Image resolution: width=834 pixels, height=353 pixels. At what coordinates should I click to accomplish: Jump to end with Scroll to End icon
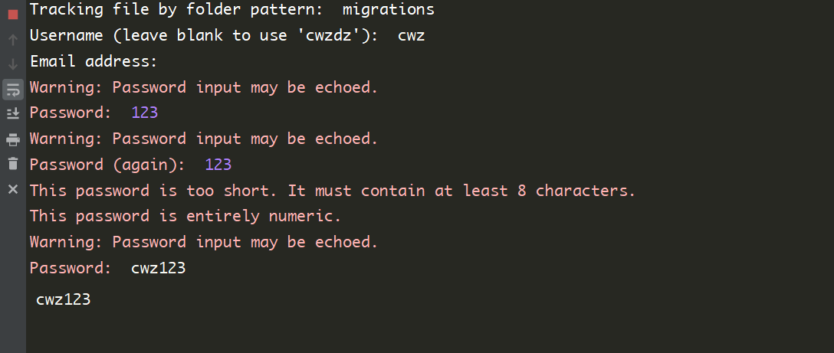pos(13,113)
